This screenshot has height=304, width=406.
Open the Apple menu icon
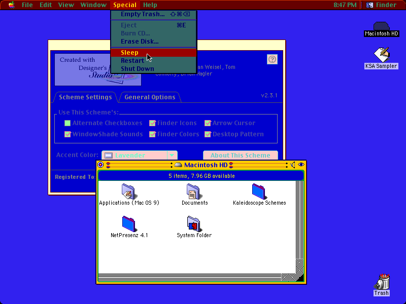tap(11, 5)
